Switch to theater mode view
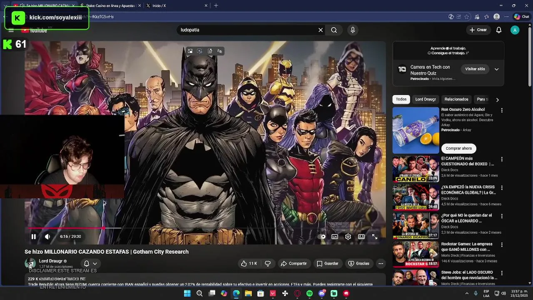Screen dimensions: 533x300 click(x=361, y=237)
